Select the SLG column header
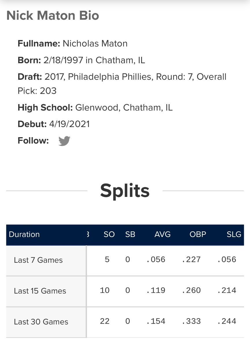Image resolution: width=250 pixels, height=348 pixels. click(234, 234)
